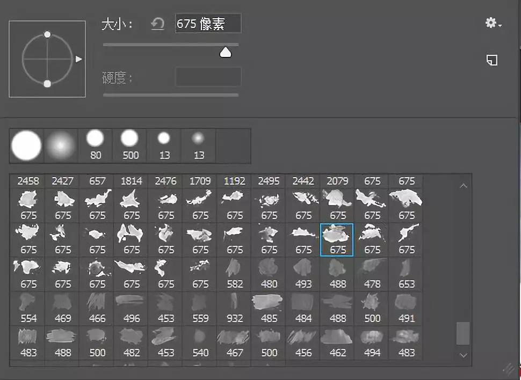Click the brush size label 2476
Viewport: 521px width, 380px height.
point(166,181)
